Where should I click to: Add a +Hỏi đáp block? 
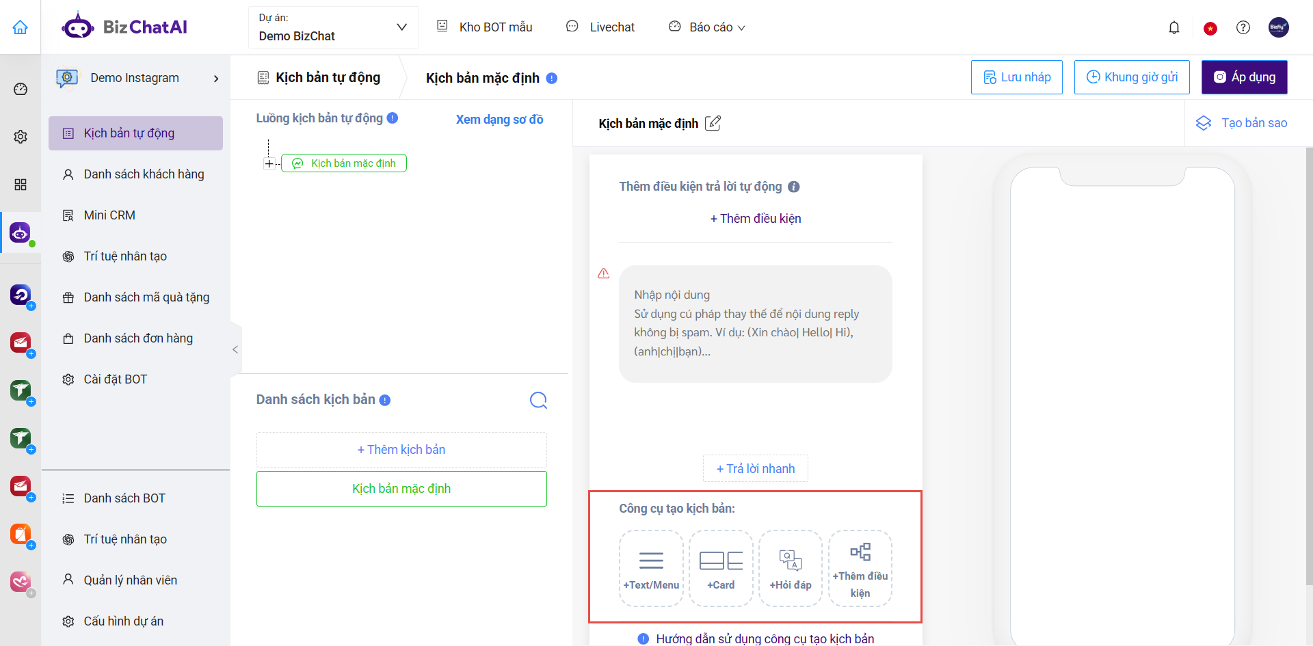791,568
